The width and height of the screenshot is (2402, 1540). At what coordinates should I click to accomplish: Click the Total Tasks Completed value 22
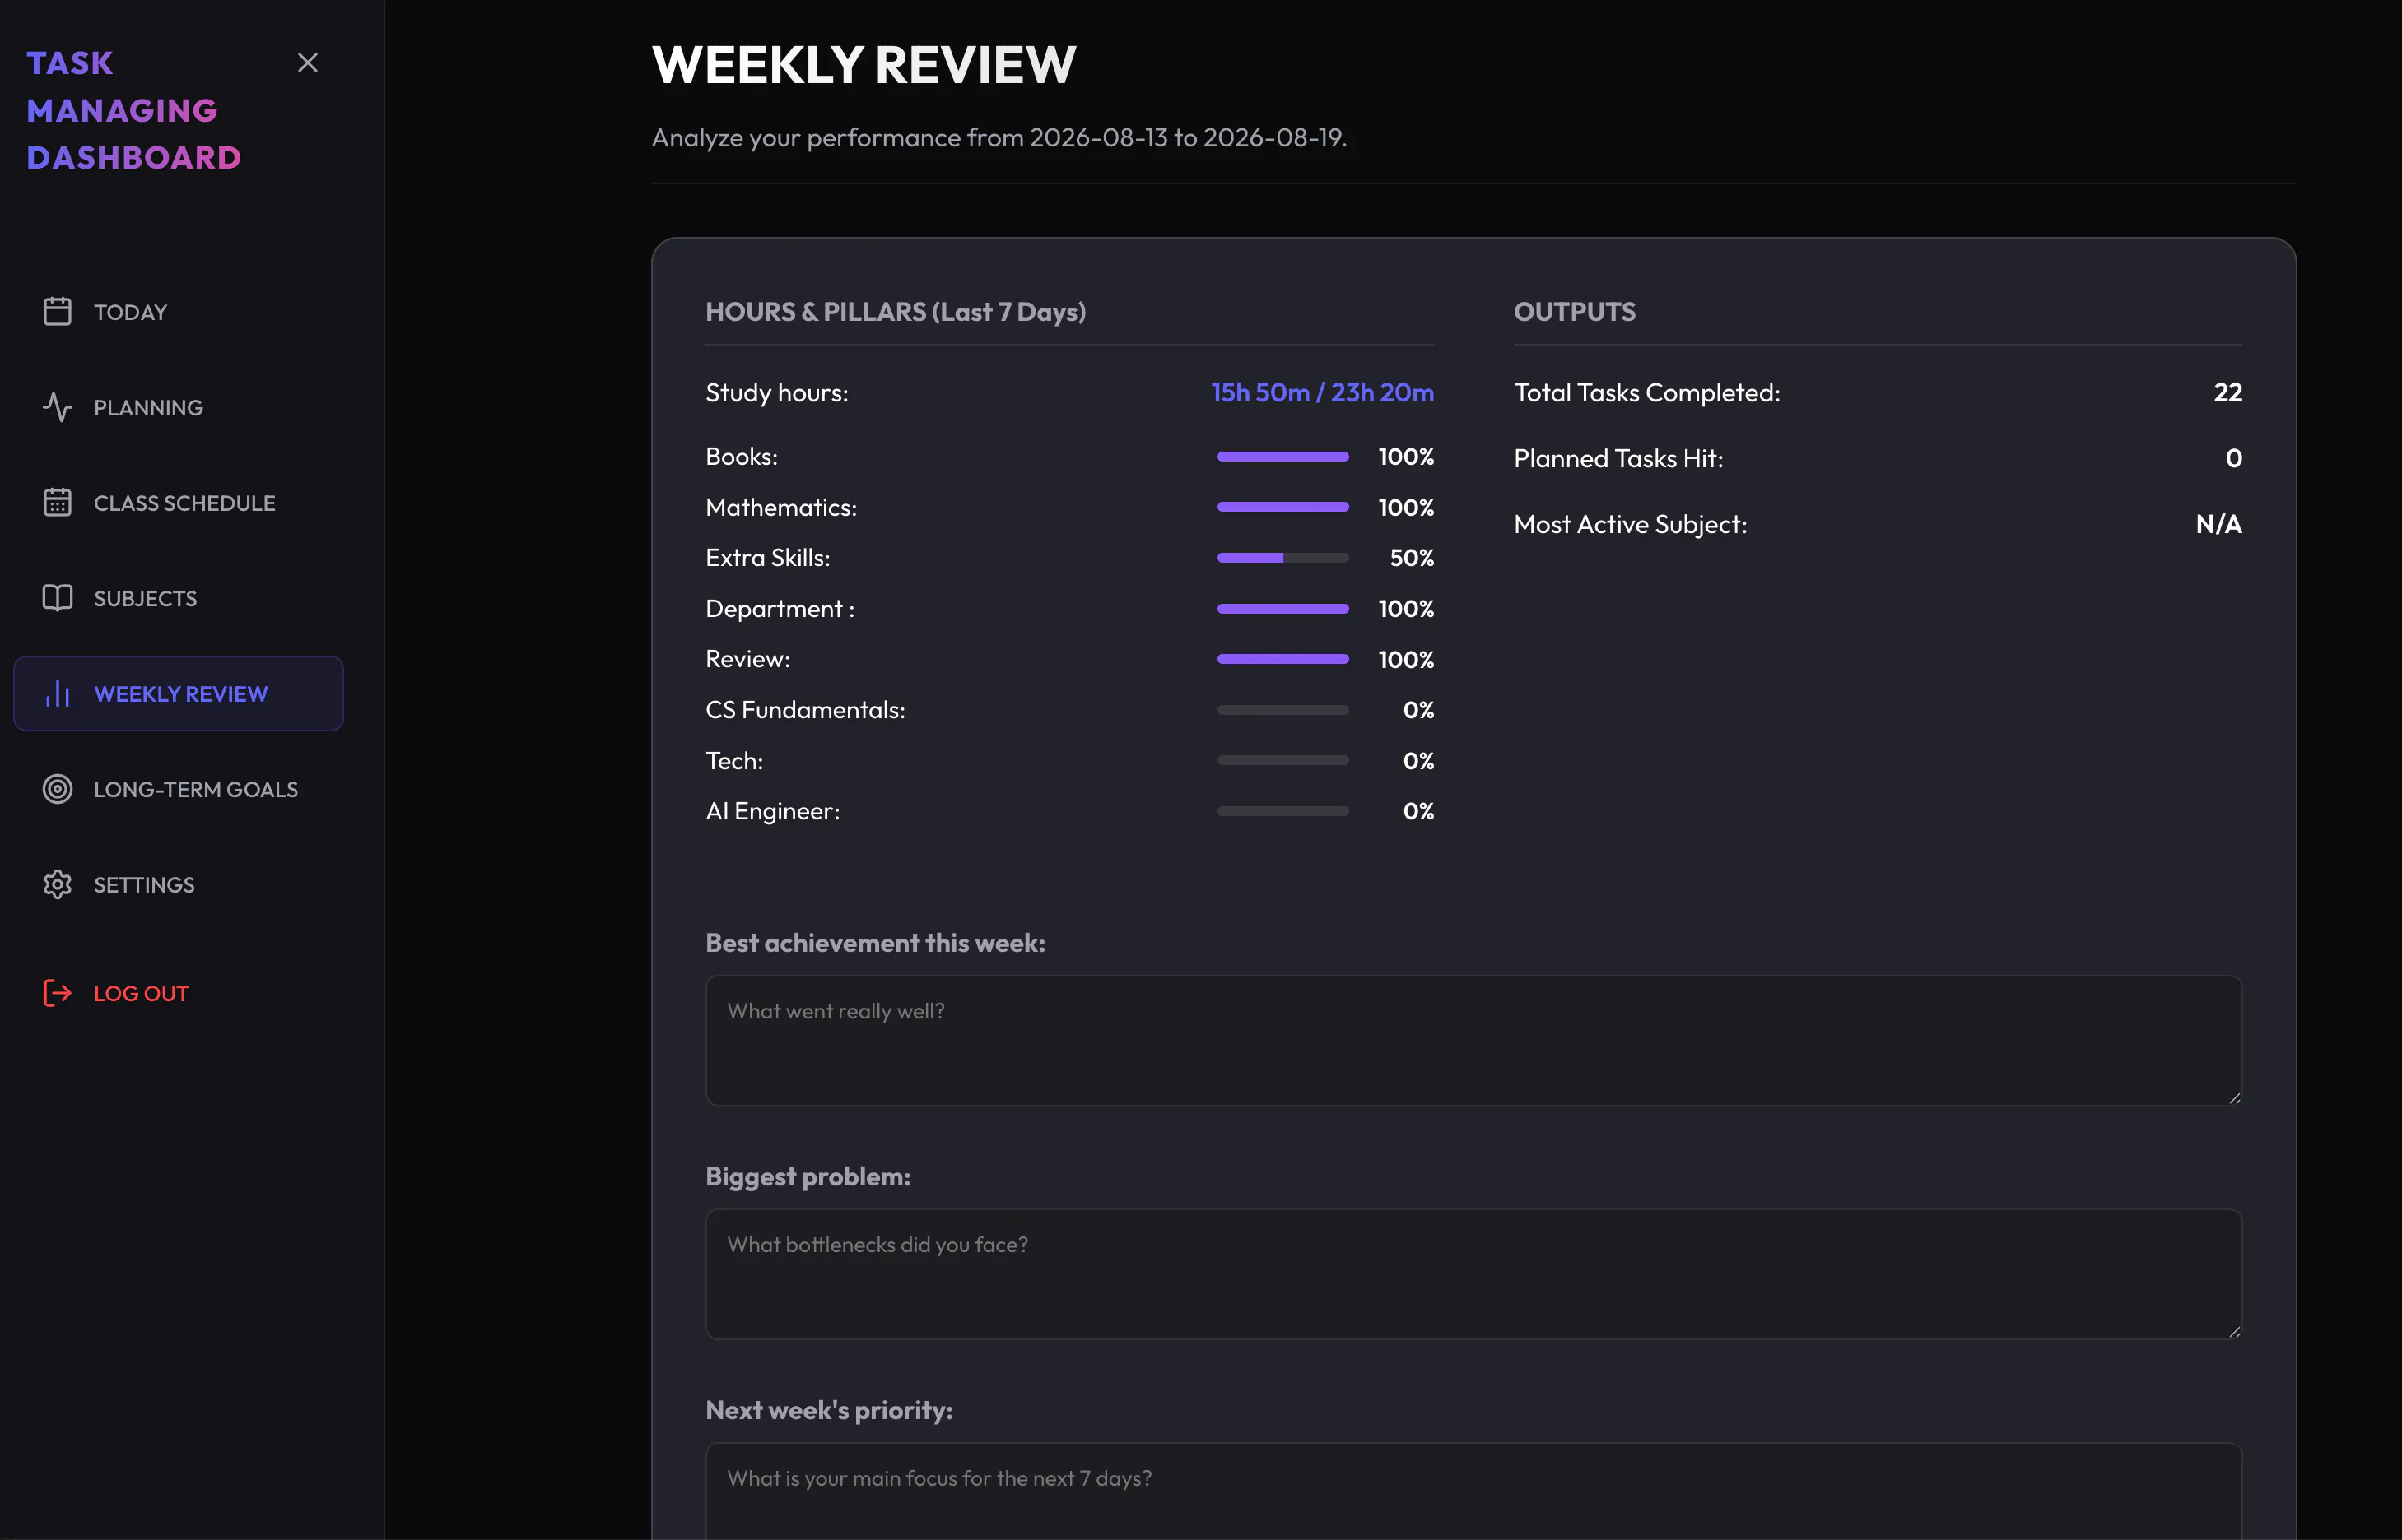click(2228, 392)
